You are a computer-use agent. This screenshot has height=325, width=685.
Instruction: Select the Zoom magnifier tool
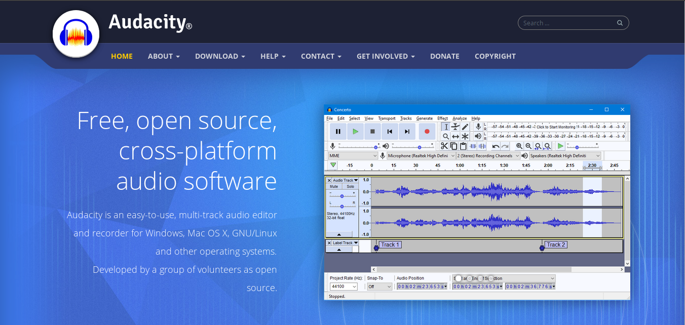pos(446,136)
